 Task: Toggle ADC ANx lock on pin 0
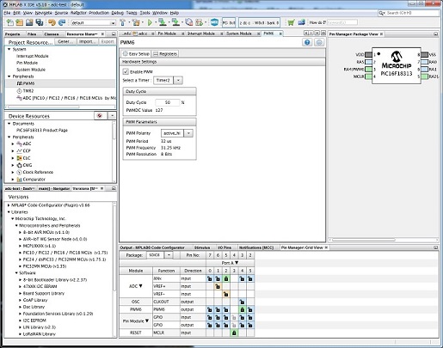[x=210, y=278]
